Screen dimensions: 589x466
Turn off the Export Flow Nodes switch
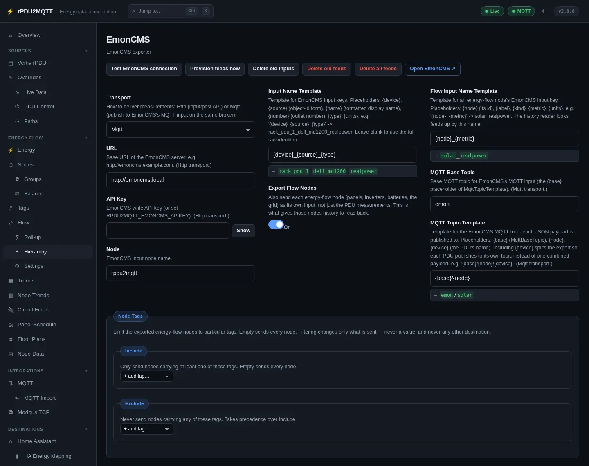coord(276,224)
